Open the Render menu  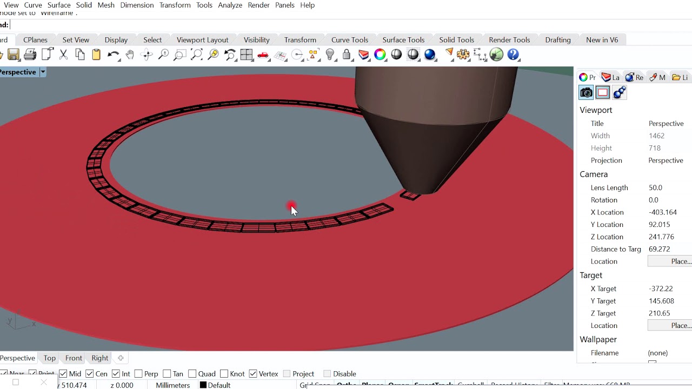(x=259, y=5)
